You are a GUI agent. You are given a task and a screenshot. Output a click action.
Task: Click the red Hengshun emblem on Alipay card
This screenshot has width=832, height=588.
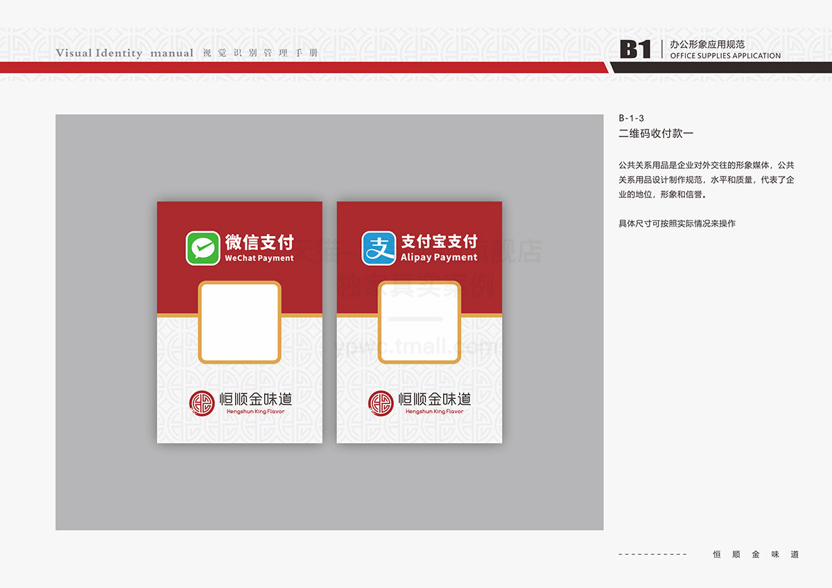pyautogui.click(x=381, y=403)
